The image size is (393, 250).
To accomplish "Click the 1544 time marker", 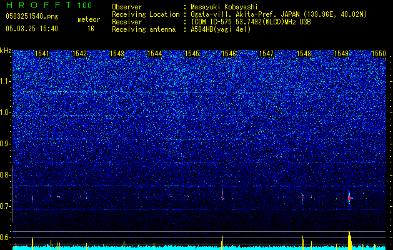I will click(x=155, y=54).
